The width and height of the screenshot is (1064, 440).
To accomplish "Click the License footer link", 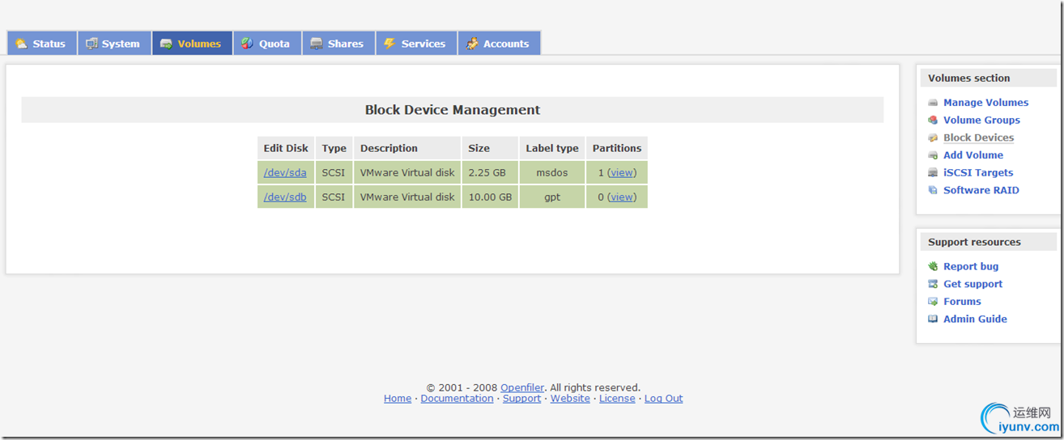I will [x=617, y=399].
